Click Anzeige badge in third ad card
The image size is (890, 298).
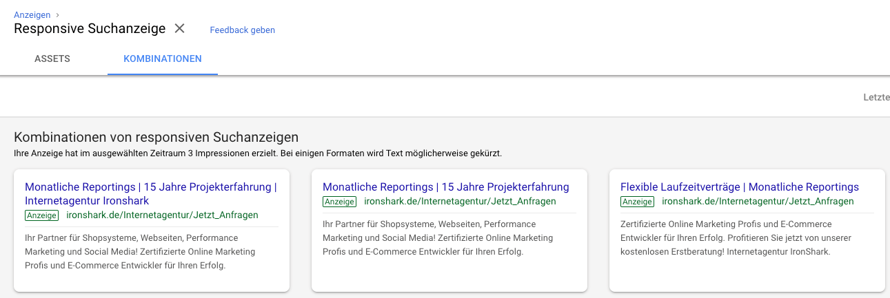(638, 202)
